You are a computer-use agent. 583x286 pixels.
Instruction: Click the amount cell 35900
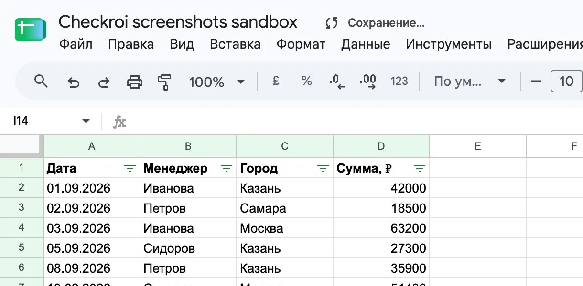tap(381, 268)
